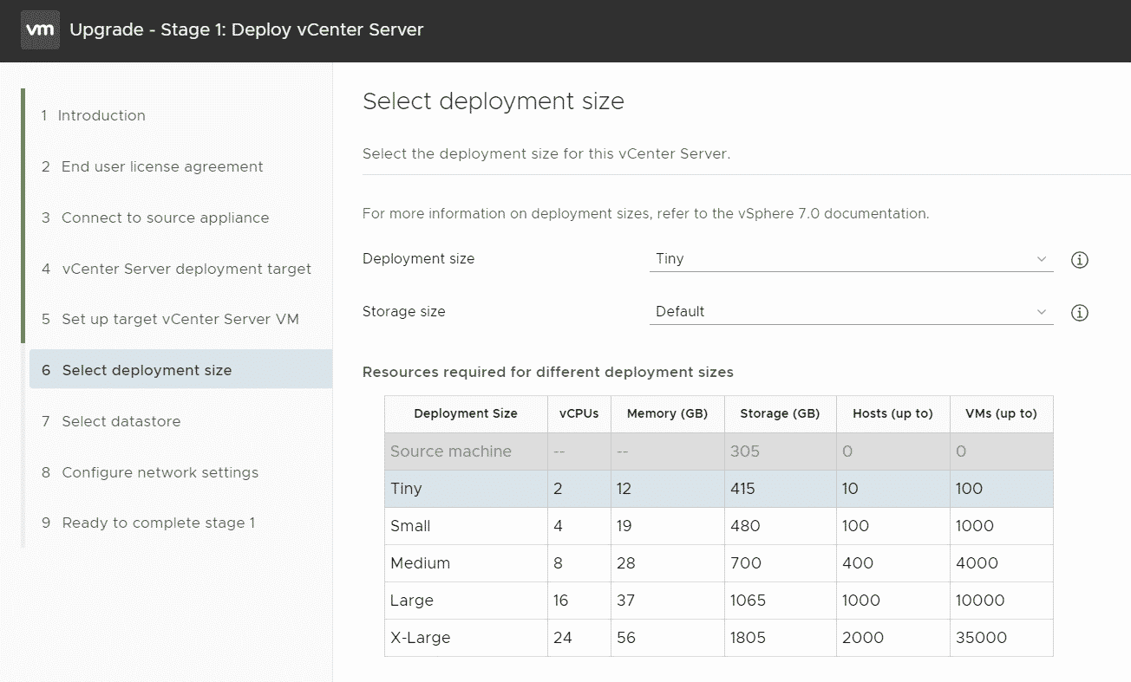Open info icon next to Storage size
1131x682 pixels.
1080,313
